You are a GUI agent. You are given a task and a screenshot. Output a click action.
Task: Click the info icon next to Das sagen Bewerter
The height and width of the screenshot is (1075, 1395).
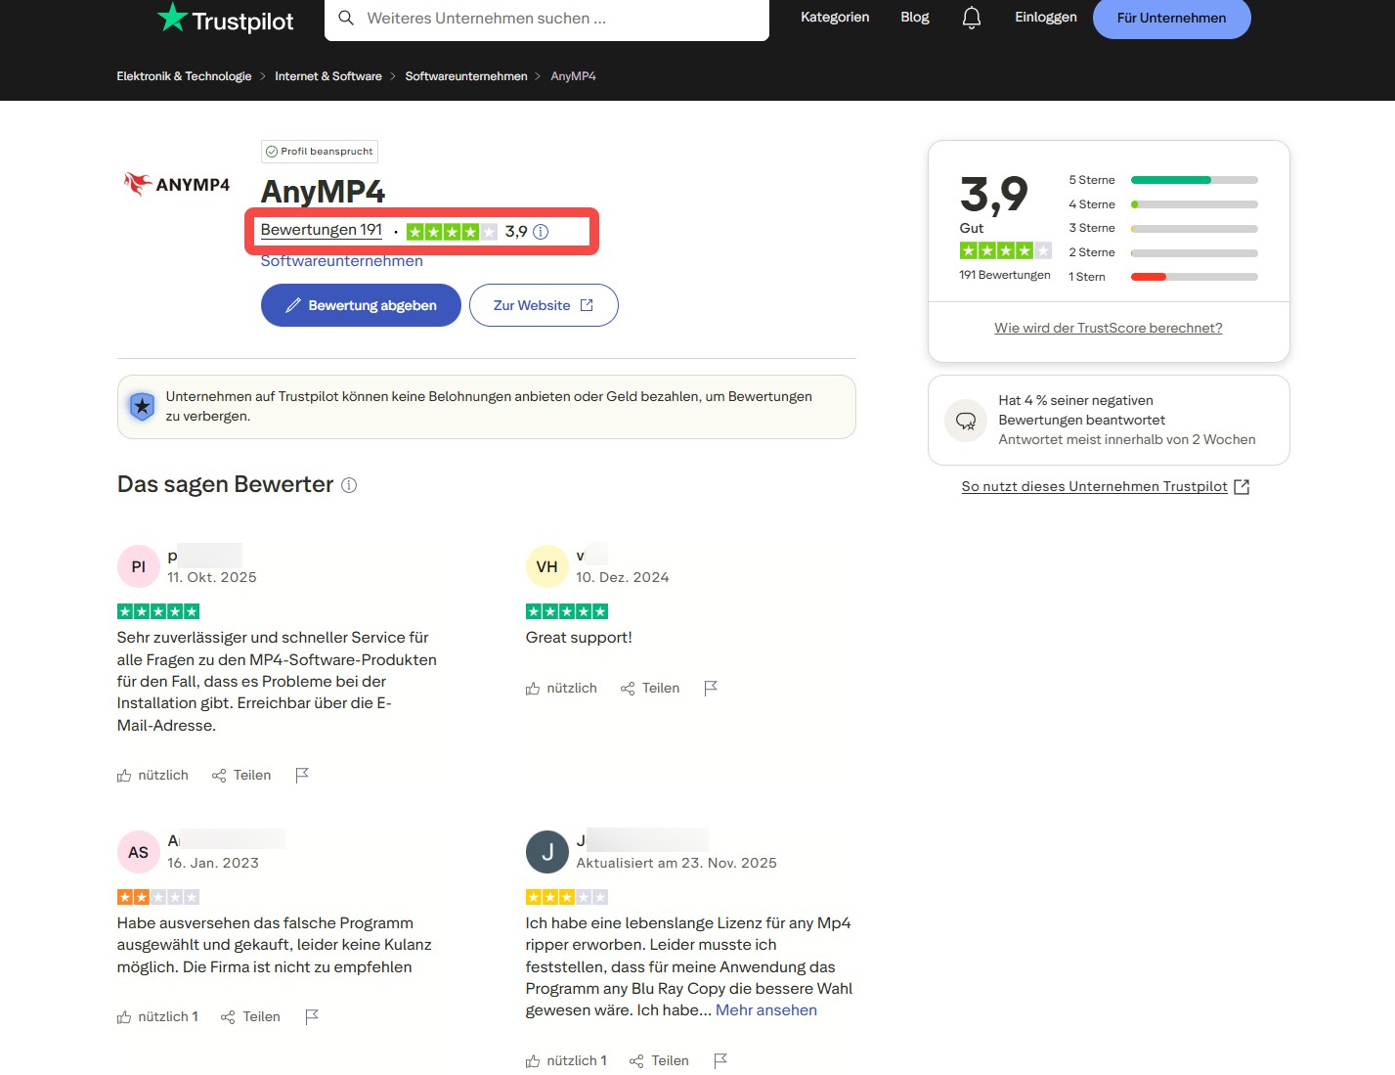coord(350,485)
